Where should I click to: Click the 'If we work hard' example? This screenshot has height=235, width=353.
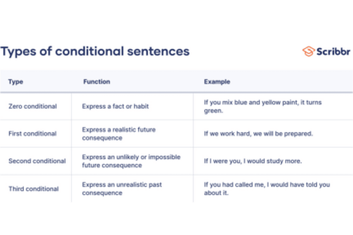tap(258, 134)
